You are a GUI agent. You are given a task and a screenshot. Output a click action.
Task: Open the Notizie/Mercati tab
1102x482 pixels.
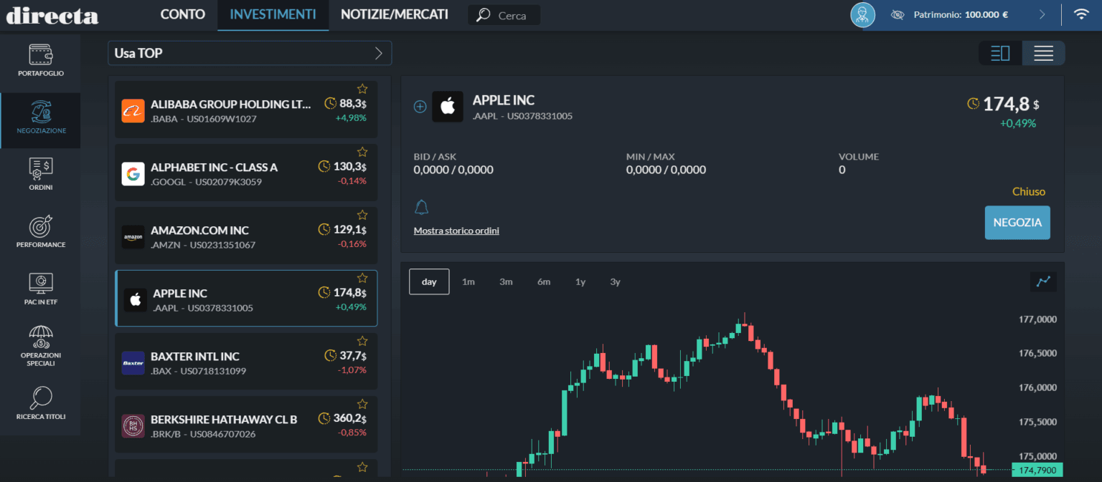pyautogui.click(x=394, y=14)
